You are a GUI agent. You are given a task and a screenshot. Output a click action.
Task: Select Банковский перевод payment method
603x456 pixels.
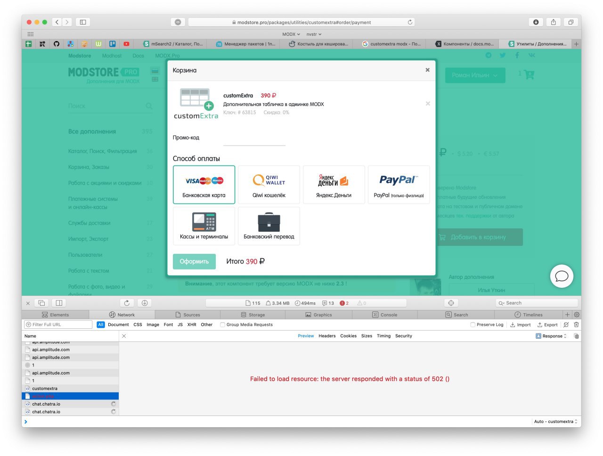pyautogui.click(x=269, y=226)
